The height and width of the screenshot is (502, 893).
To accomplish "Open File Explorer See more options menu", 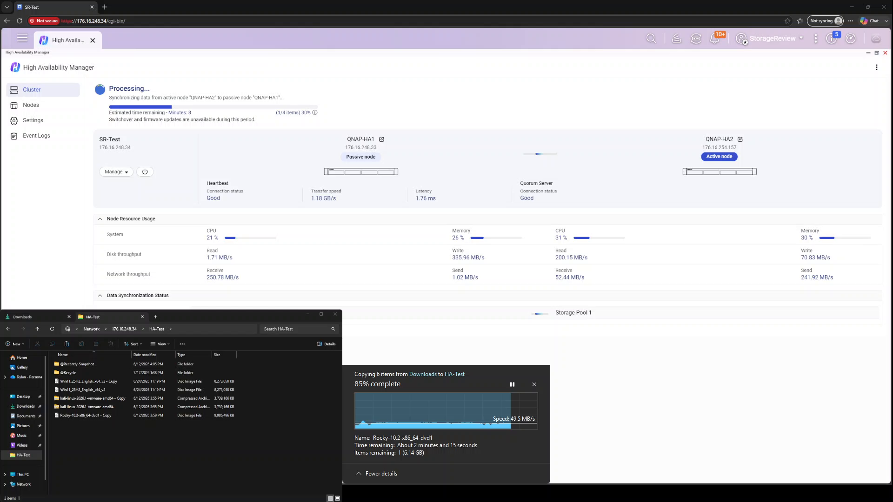I will (182, 344).
